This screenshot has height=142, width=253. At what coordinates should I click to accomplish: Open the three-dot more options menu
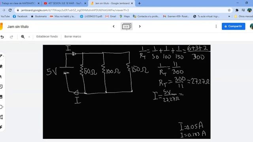216,26
